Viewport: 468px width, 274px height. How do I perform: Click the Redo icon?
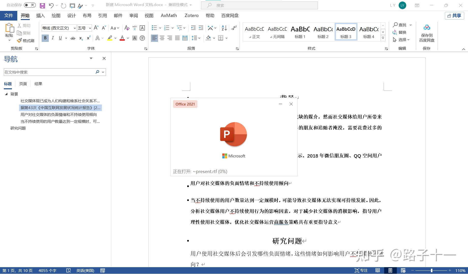(64, 5)
